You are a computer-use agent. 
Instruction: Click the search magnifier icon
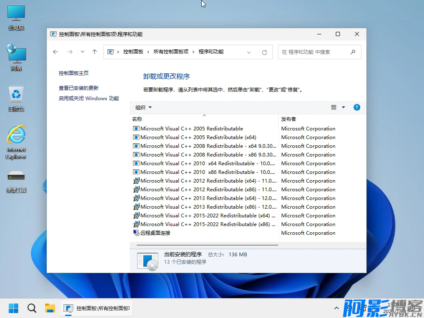tap(353, 52)
